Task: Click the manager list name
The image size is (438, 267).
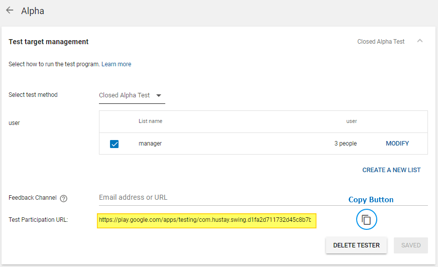Action: tap(150, 144)
